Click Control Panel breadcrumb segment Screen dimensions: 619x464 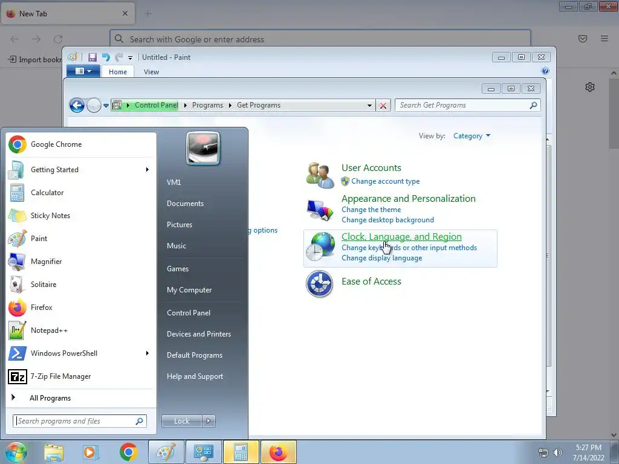[157, 105]
